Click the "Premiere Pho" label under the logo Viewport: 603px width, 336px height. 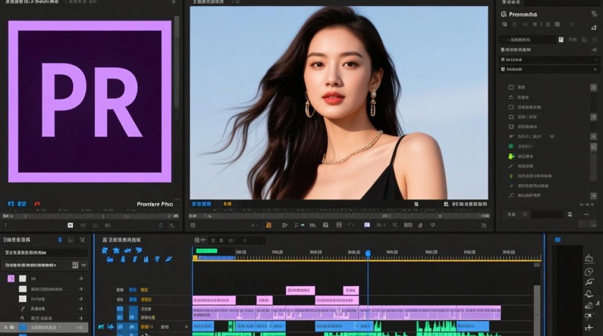pos(155,204)
